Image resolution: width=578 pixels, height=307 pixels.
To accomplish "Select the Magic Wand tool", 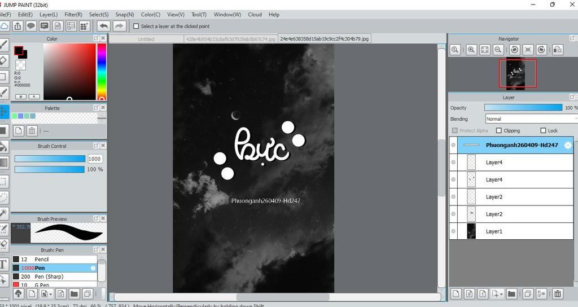I will coord(4,213).
